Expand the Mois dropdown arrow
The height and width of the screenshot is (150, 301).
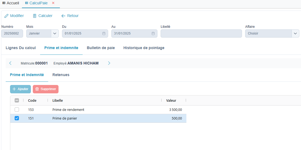tap(55, 33)
